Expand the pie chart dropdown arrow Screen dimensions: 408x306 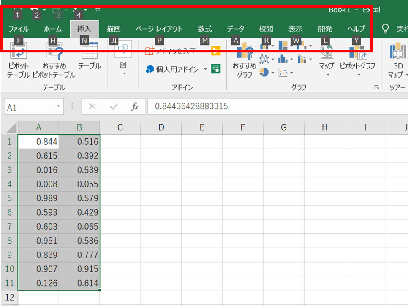(272, 73)
